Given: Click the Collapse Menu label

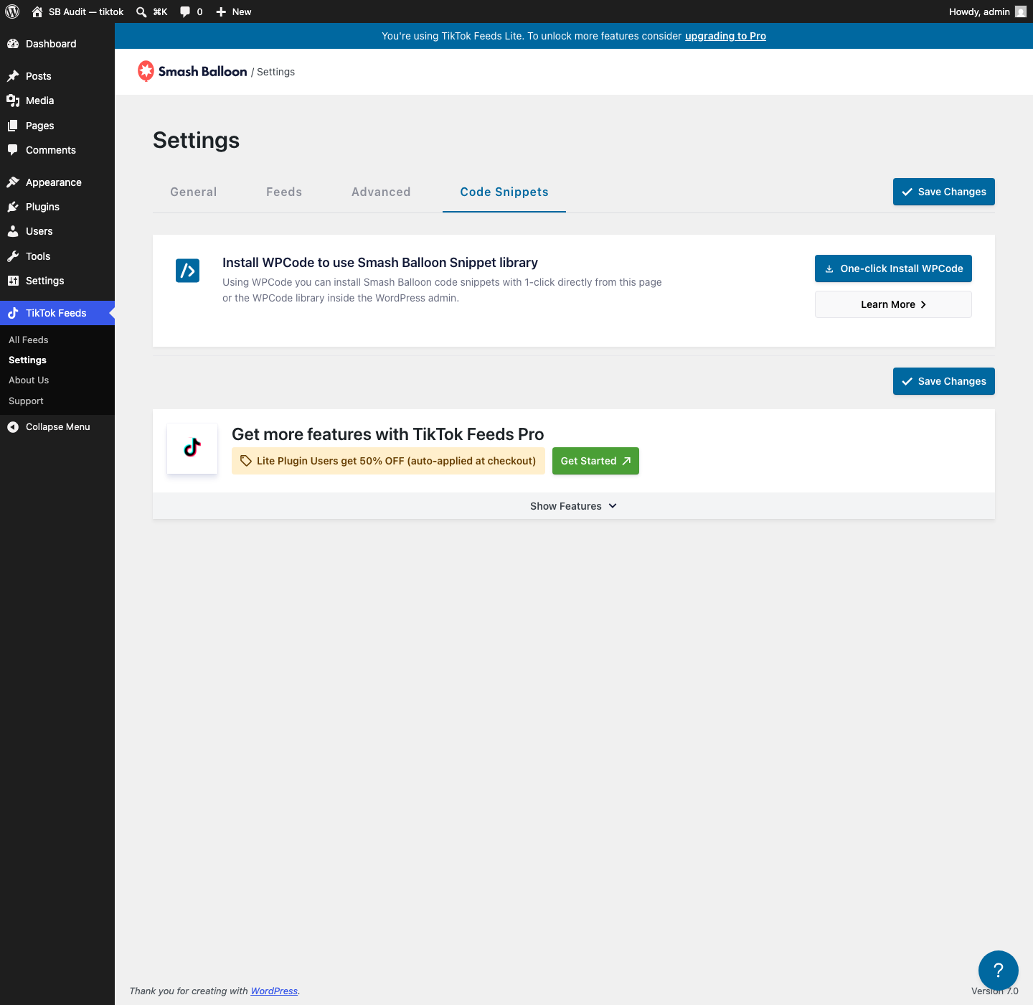Looking at the screenshot, I should [x=58, y=427].
